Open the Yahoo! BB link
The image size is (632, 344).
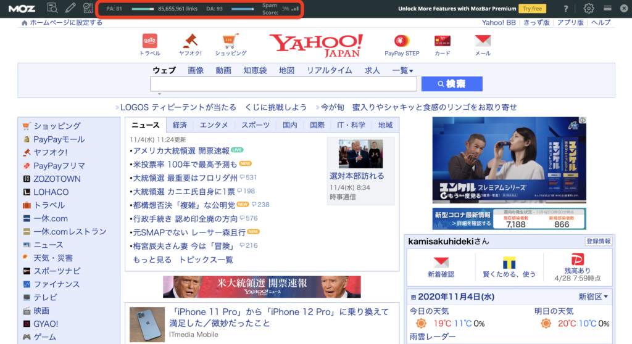499,23
